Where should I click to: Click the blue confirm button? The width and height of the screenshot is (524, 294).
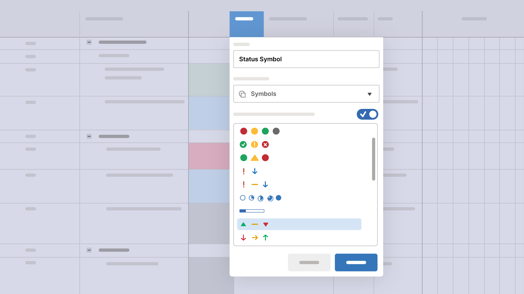[356, 263]
